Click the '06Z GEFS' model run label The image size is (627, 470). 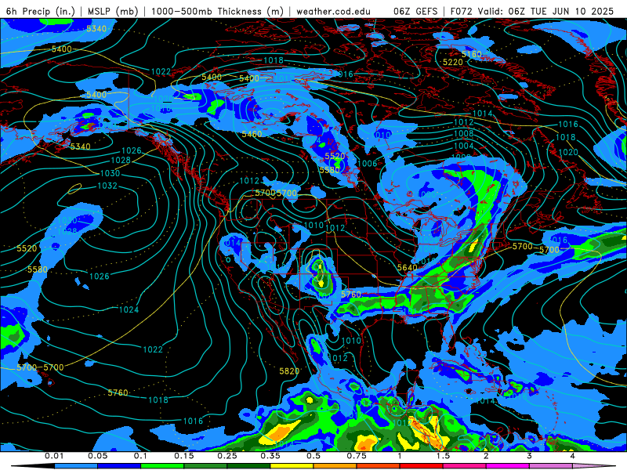415,11
